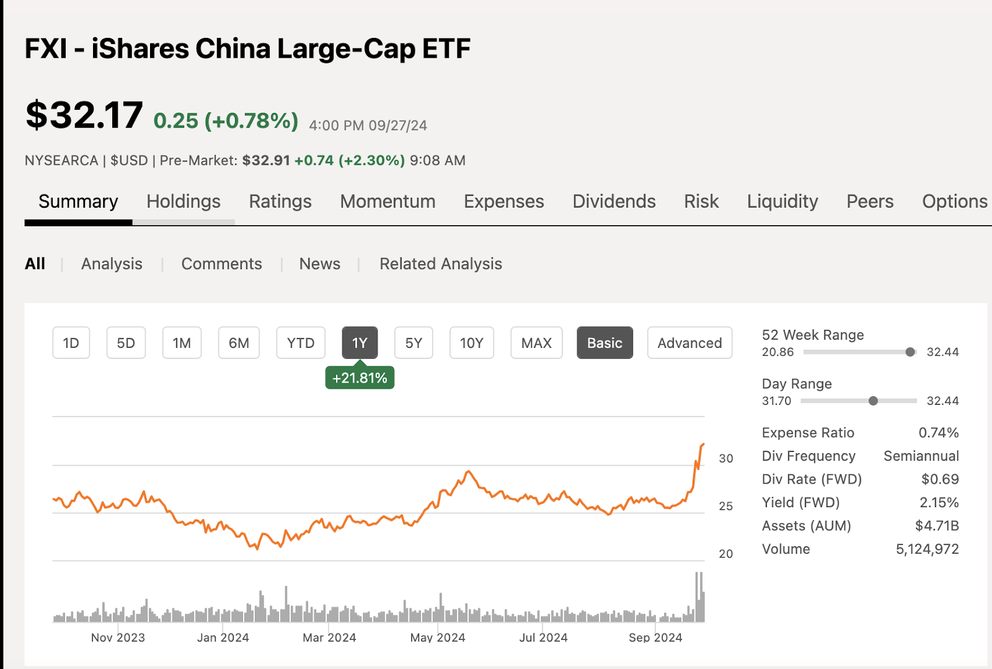
Task: Switch to Advanced chart mode
Action: (689, 343)
